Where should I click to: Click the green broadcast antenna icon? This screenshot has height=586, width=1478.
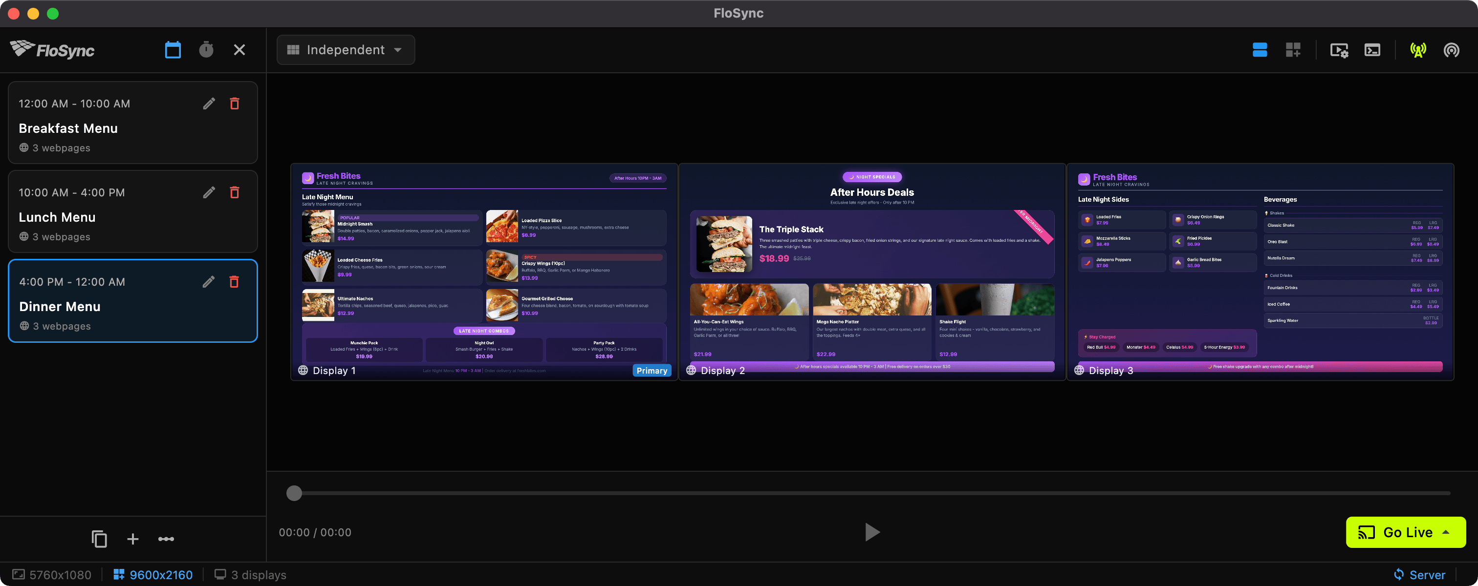click(1417, 50)
